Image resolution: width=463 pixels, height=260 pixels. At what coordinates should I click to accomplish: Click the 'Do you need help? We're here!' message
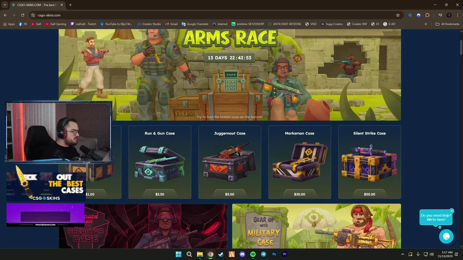pos(436,217)
